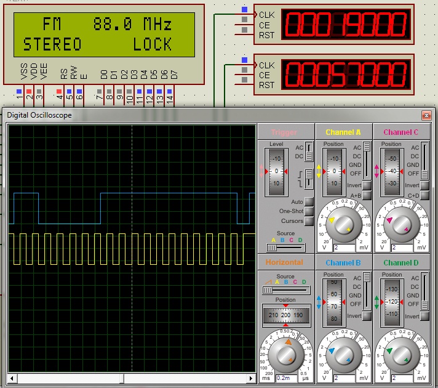
Task: Click the yellow Channel A square wave
Action: click(x=131, y=249)
